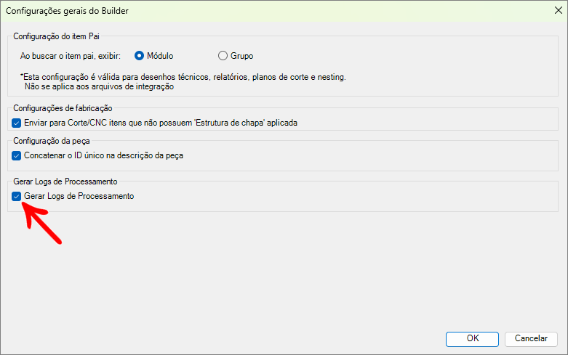Close the Configurações gerais do Builder dialog
This screenshot has height=355, width=568.
559,10
